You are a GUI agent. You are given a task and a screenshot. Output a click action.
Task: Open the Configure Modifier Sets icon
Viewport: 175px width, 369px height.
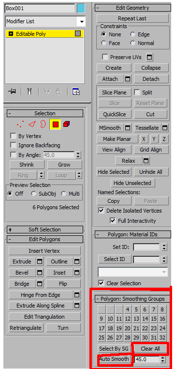(76, 92)
